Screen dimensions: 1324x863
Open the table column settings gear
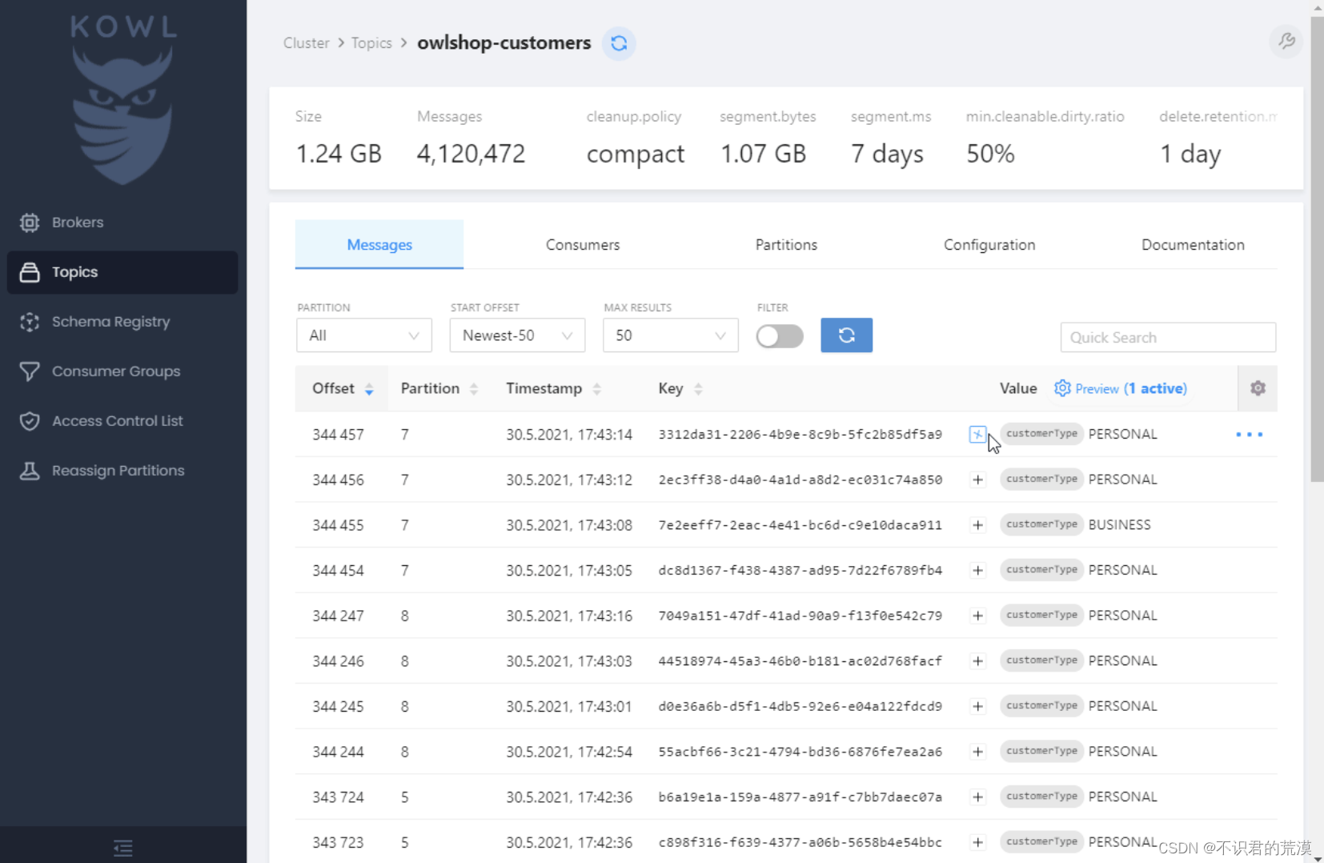pos(1258,388)
